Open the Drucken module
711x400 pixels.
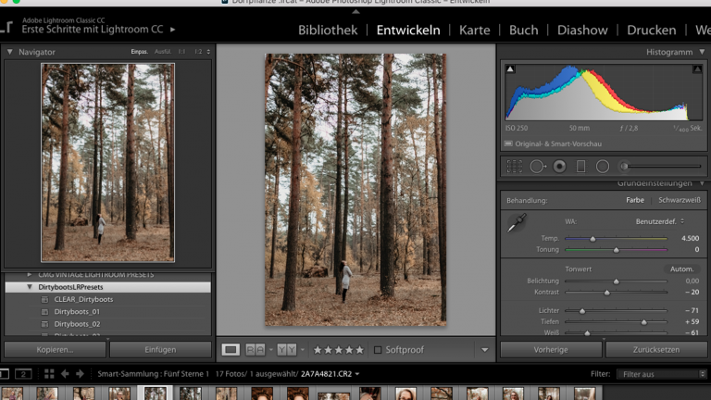click(x=651, y=30)
